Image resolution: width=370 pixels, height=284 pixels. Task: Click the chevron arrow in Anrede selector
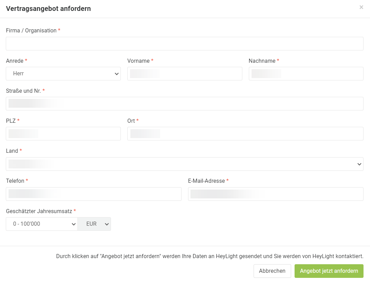click(117, 74)
